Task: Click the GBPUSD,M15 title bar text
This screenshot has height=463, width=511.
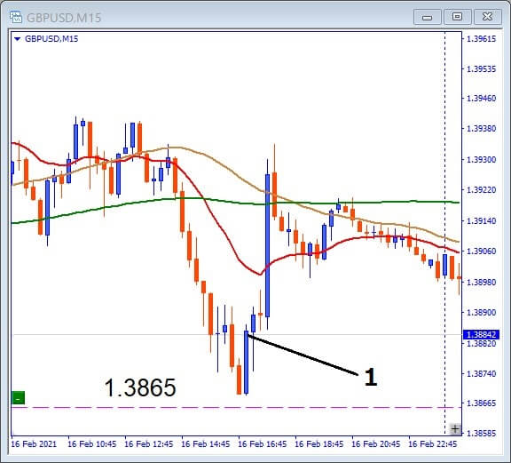Action: [64, 18]
